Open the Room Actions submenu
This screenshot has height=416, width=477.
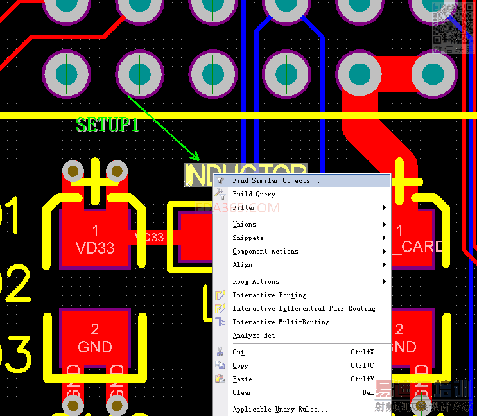(302, 282)
